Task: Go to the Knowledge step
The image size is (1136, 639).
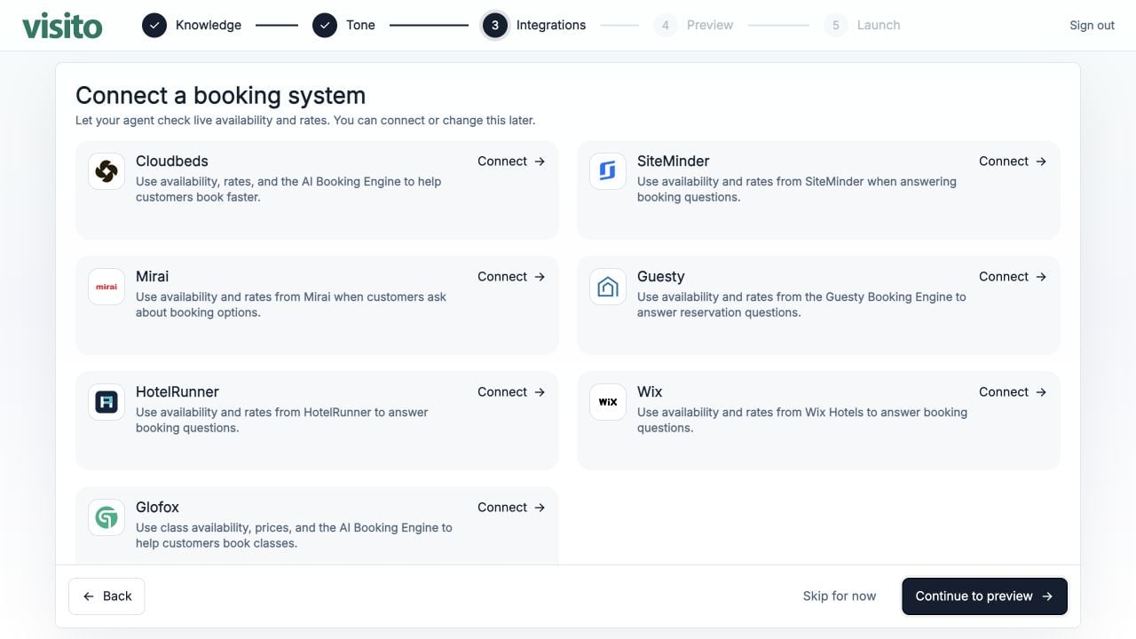Action: (209, 25)
